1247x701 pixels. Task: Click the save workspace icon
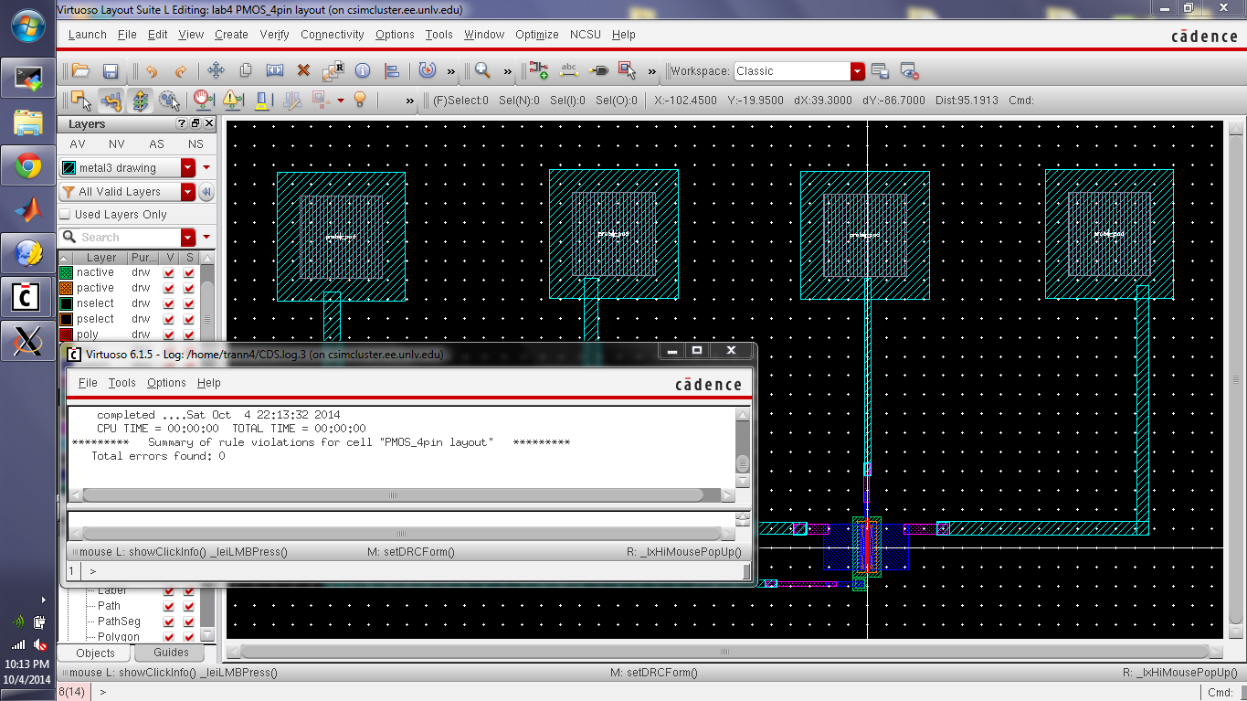(880, 70)
